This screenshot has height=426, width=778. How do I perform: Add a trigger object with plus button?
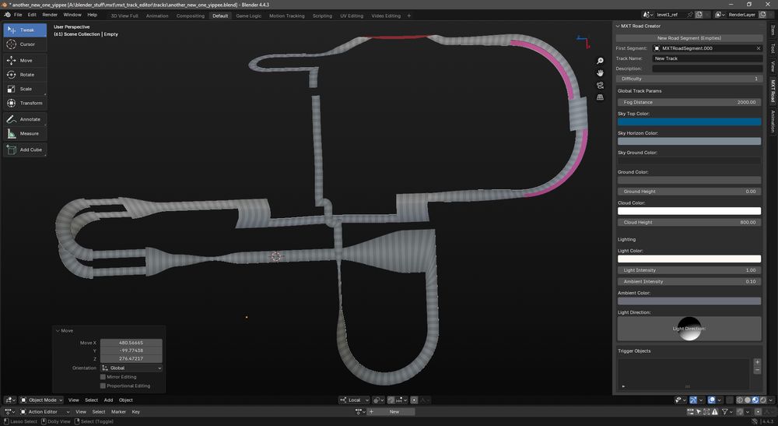coord(757,362)
